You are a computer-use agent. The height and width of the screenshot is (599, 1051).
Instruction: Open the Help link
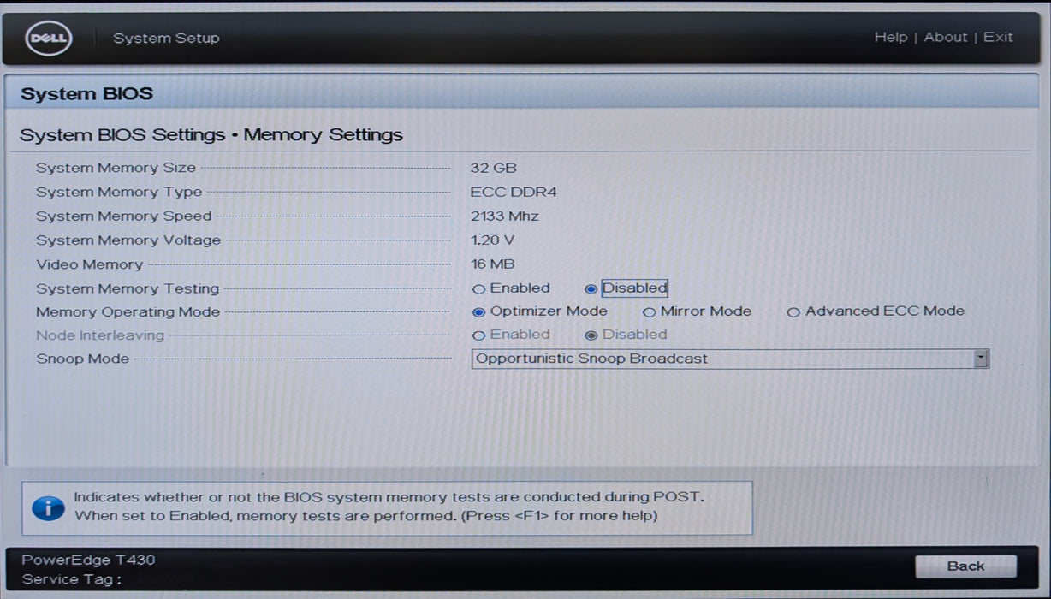(891, 37)
